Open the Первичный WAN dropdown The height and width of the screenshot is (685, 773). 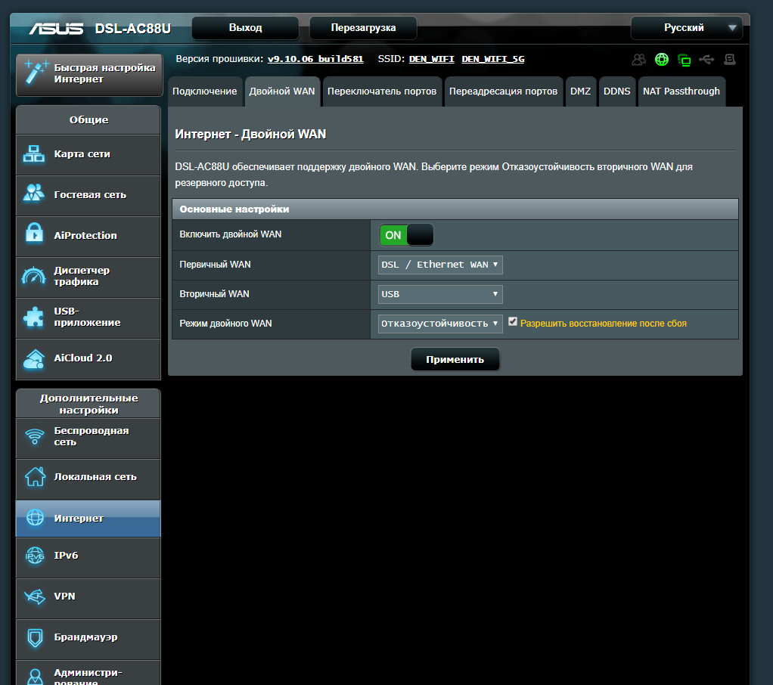point(440,265)
